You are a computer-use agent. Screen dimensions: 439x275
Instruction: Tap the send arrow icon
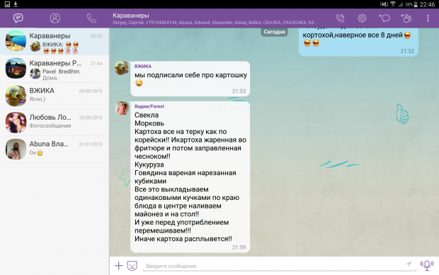(409, 264)
